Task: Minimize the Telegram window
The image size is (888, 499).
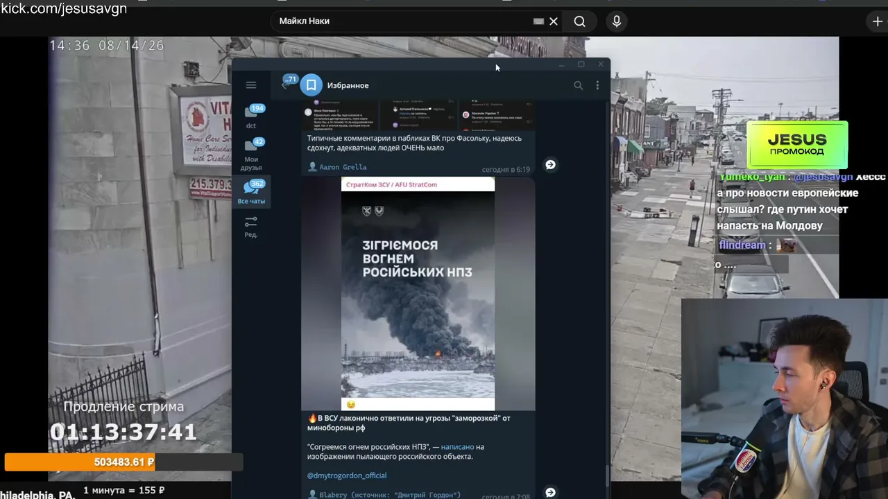Action: 562,64
